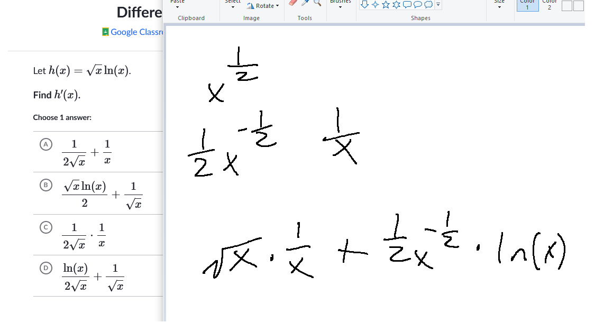Open the Google Classroom link
Viewport: 613px width, 332px height.
[x=136, y=32]
